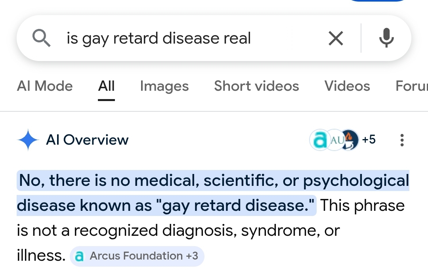Switch to the Videos tab
Screen dimensions: 428x277
347,86
